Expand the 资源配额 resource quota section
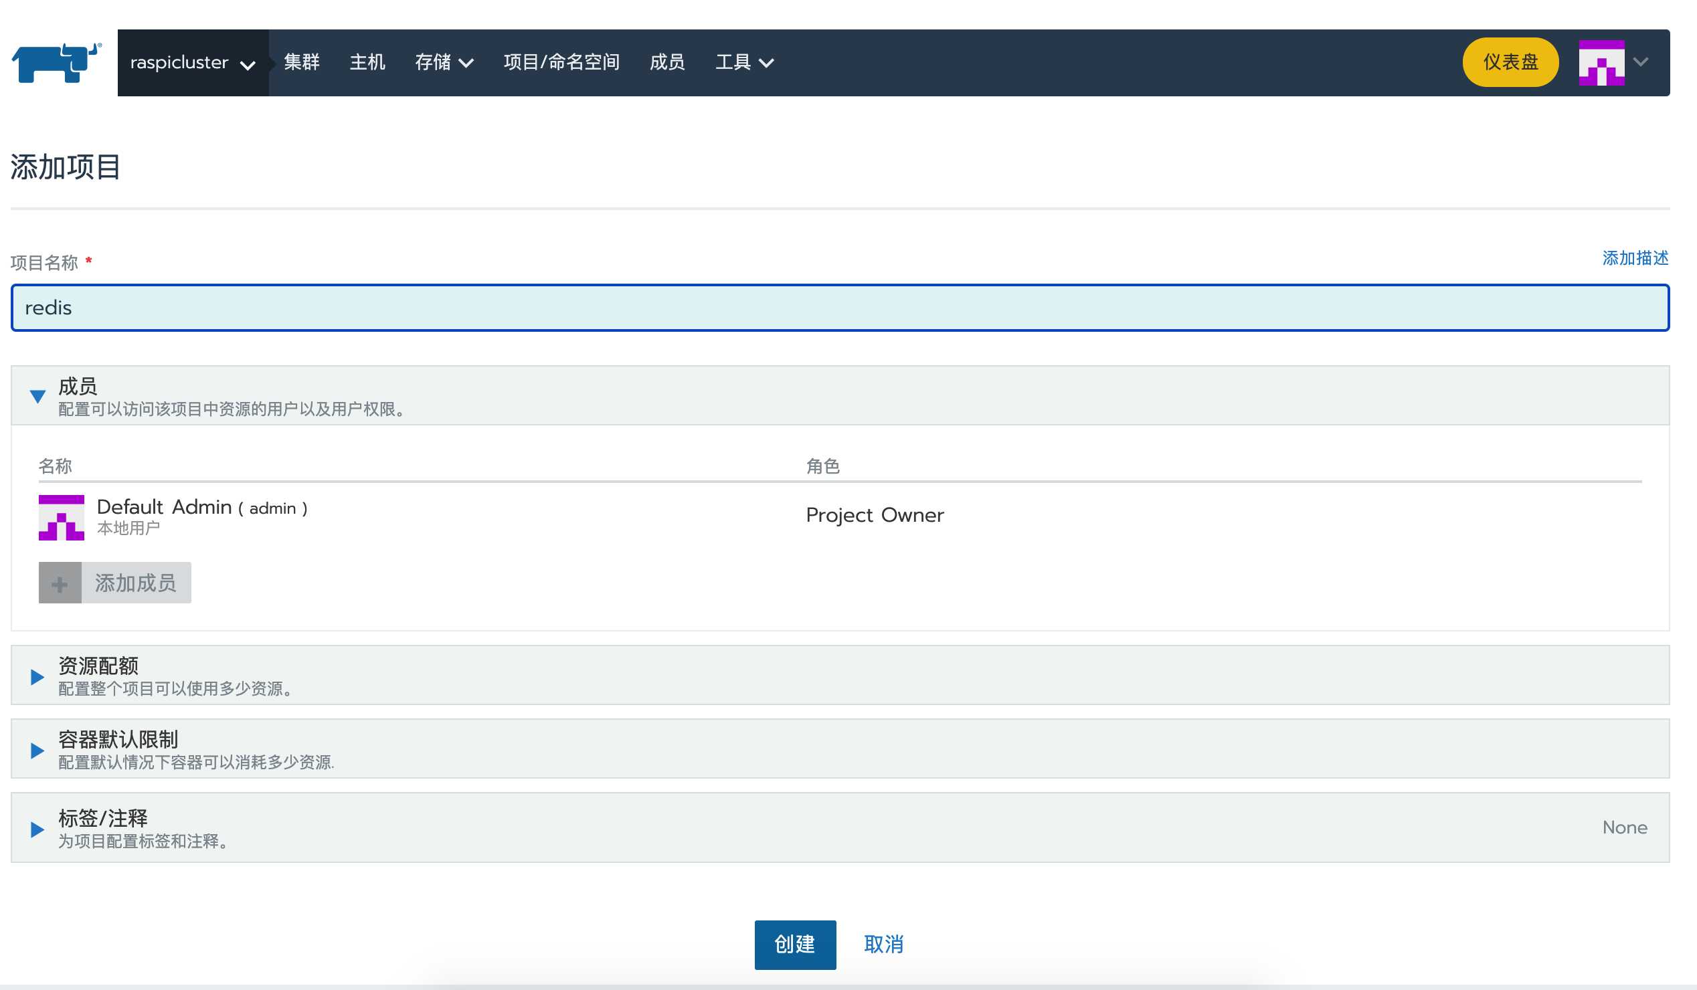Viewport: 1697px width, 990px height. [x=37, y=676]
